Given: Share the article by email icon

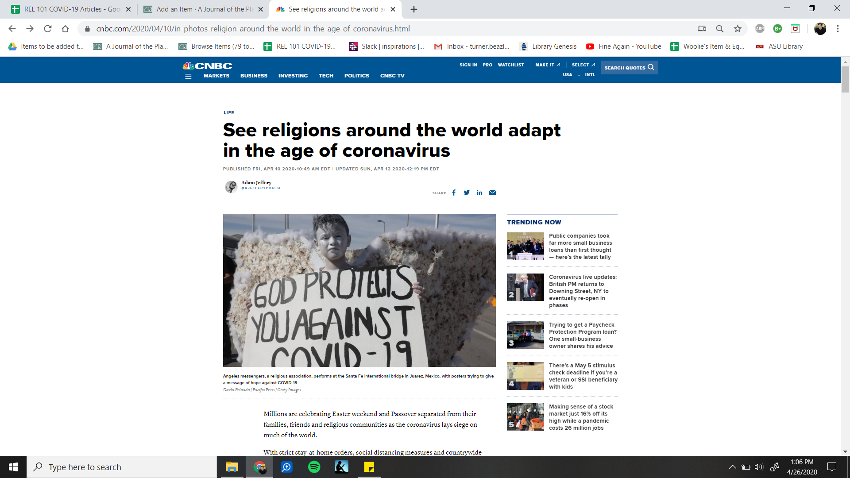Looking at the screenshot, I should tap(492, 193).
